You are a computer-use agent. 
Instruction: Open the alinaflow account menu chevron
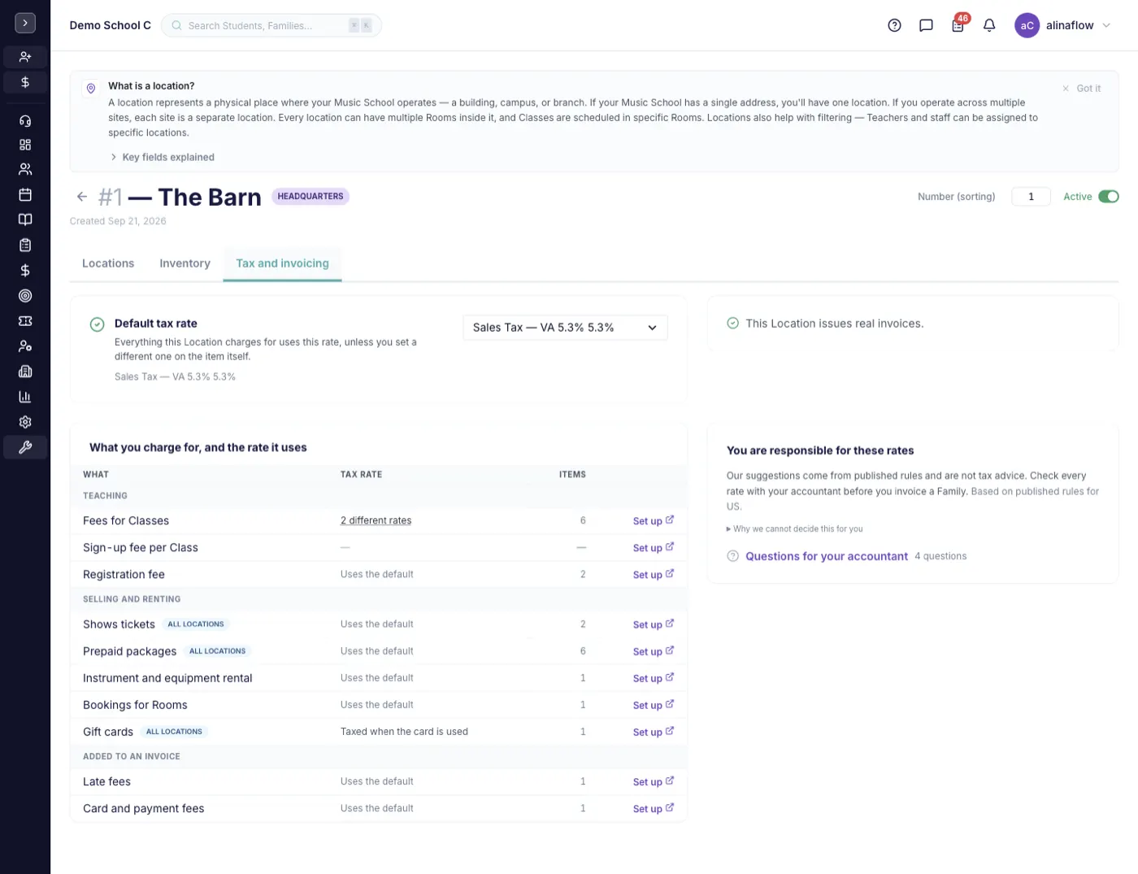pyautogui.click(x=1106, y=25)
